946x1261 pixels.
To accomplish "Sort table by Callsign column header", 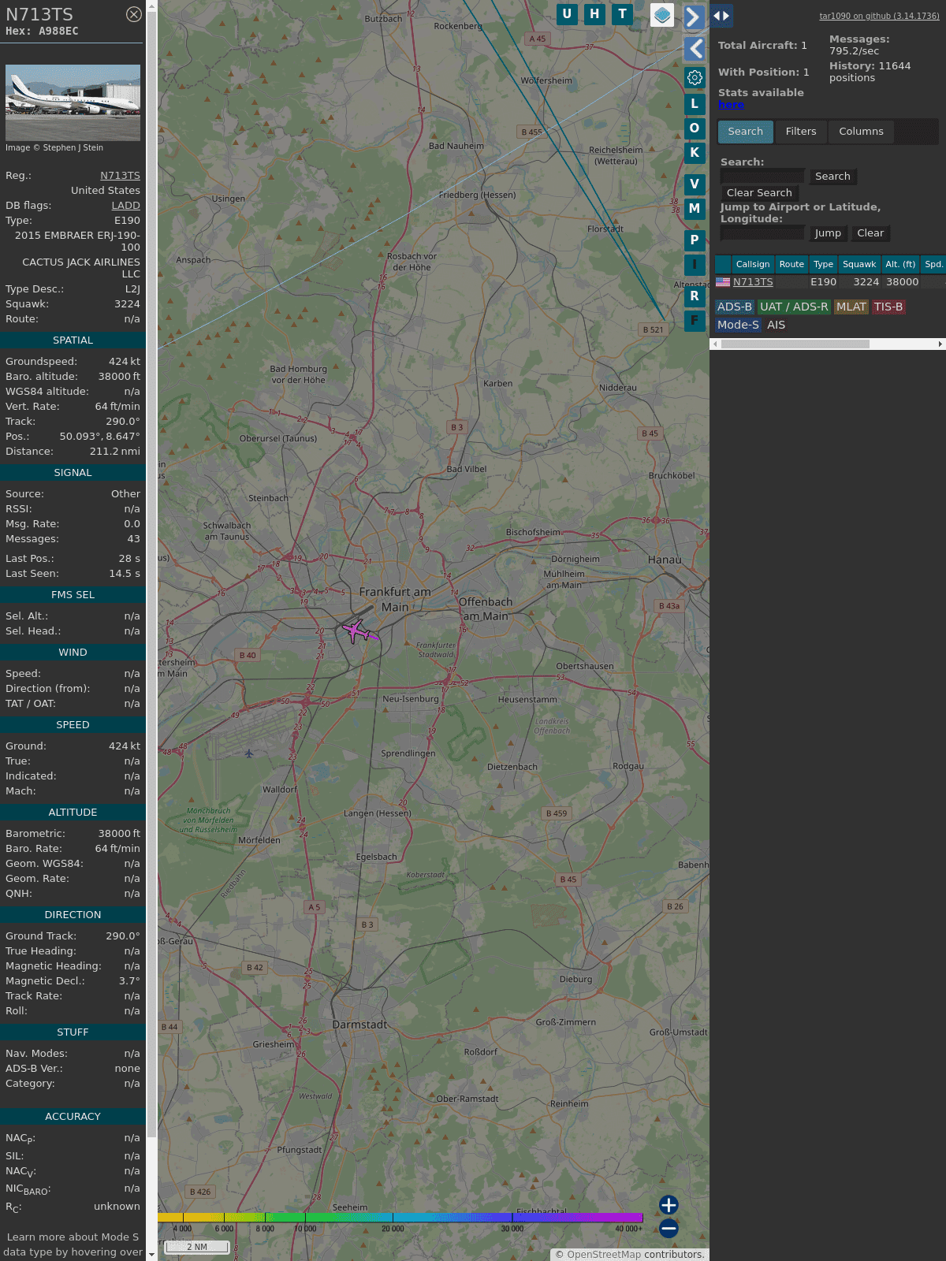I will (x=752, y=265).
